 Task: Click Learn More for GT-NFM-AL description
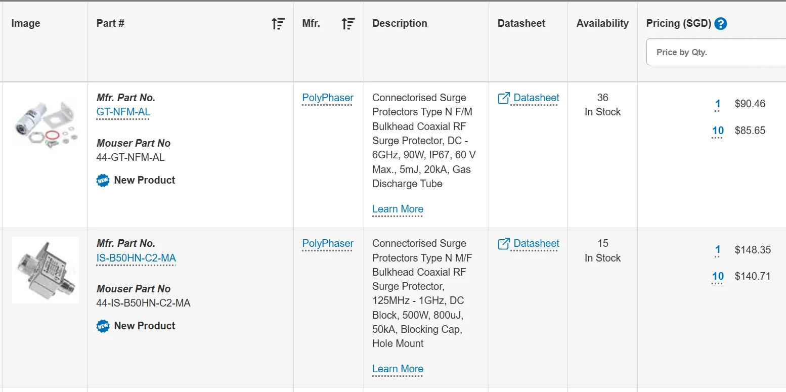(398, 209)
